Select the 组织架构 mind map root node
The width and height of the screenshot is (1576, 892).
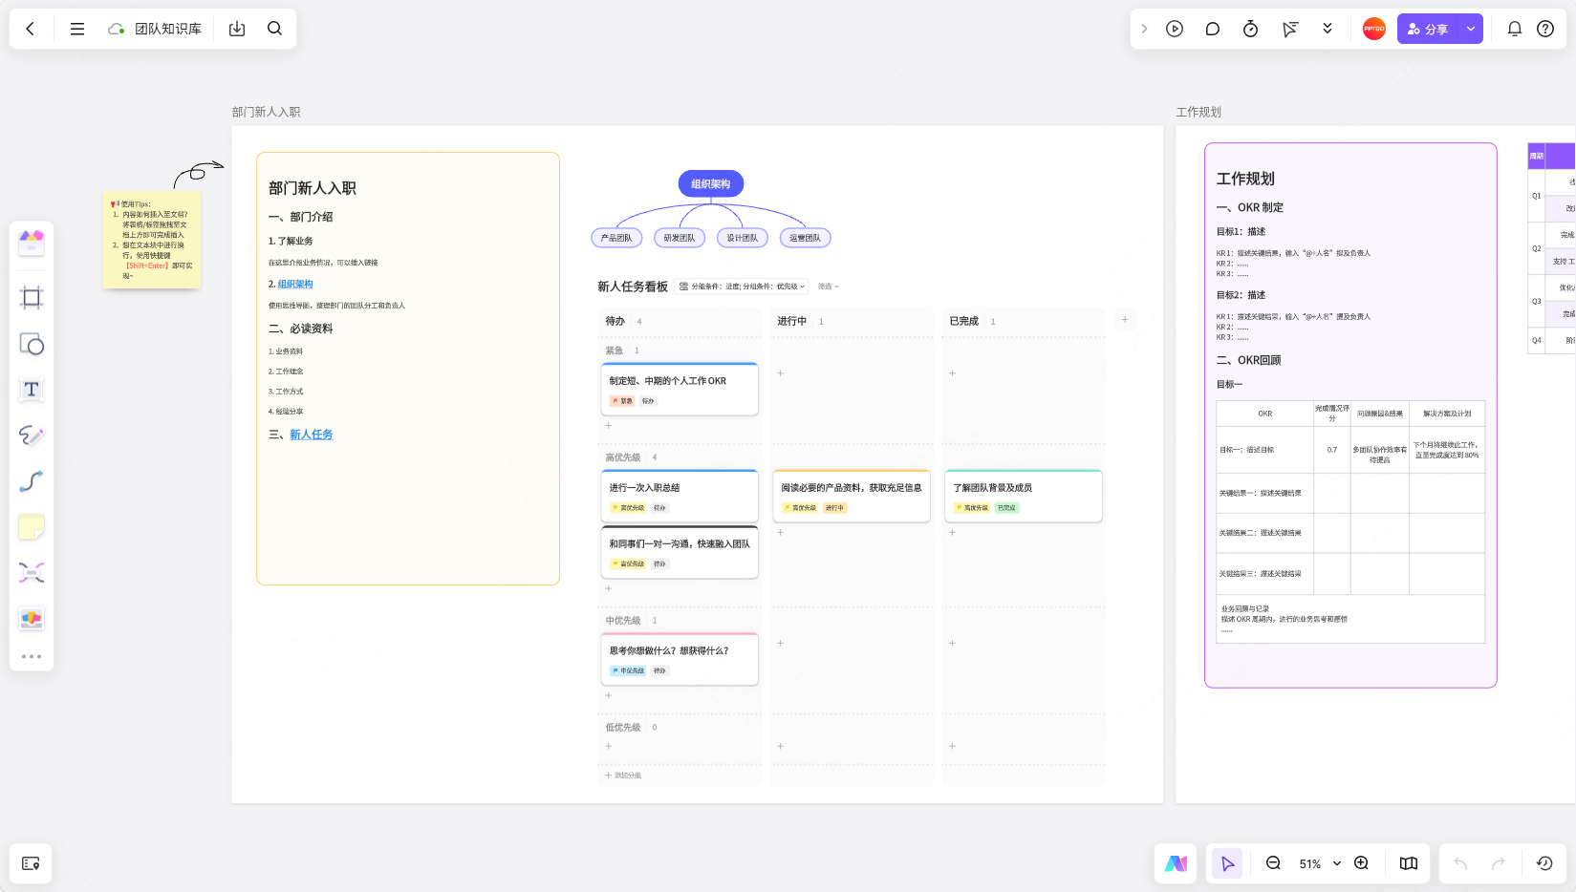711,184
